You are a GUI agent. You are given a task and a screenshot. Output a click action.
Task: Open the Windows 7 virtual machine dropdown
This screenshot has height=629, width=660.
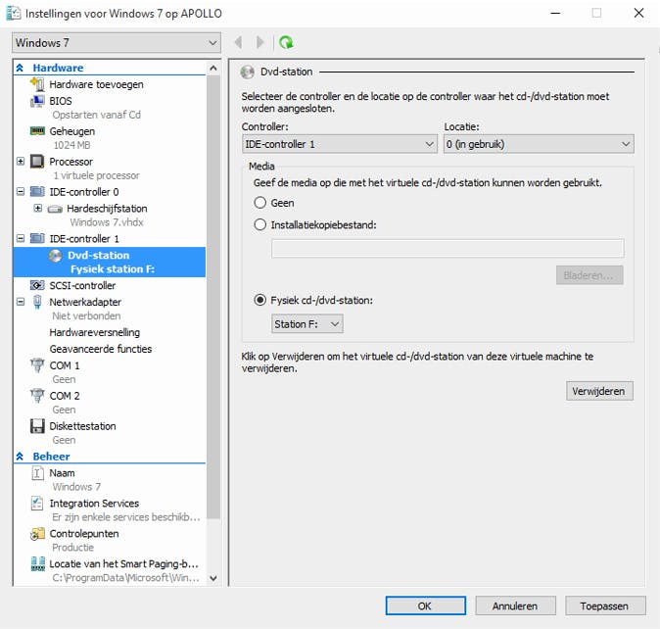pyautogui.click(x=117, y=42)
